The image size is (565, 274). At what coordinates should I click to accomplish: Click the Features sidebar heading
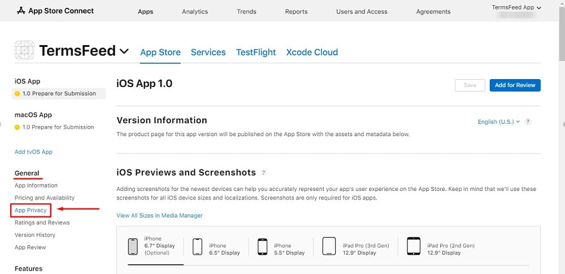click(28, 268)
